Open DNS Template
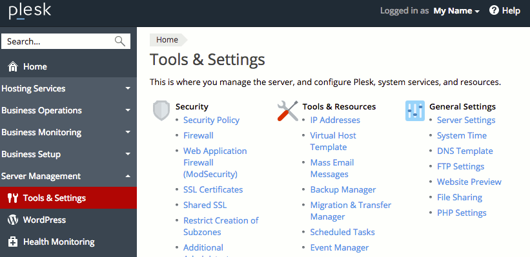The height and width of the screenshot is (257, 530). (465, 151)
